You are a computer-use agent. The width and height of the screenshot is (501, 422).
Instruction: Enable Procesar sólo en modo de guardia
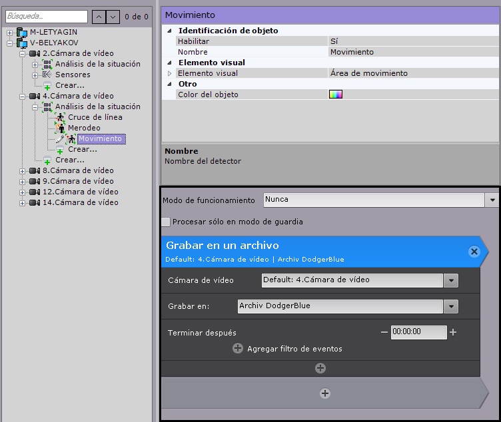point(166,222)
